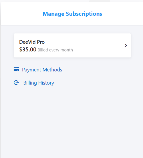The height and width of the screenshot is (158, 143).
Task: Click the word History in Billing History
Action: point(46,83)
